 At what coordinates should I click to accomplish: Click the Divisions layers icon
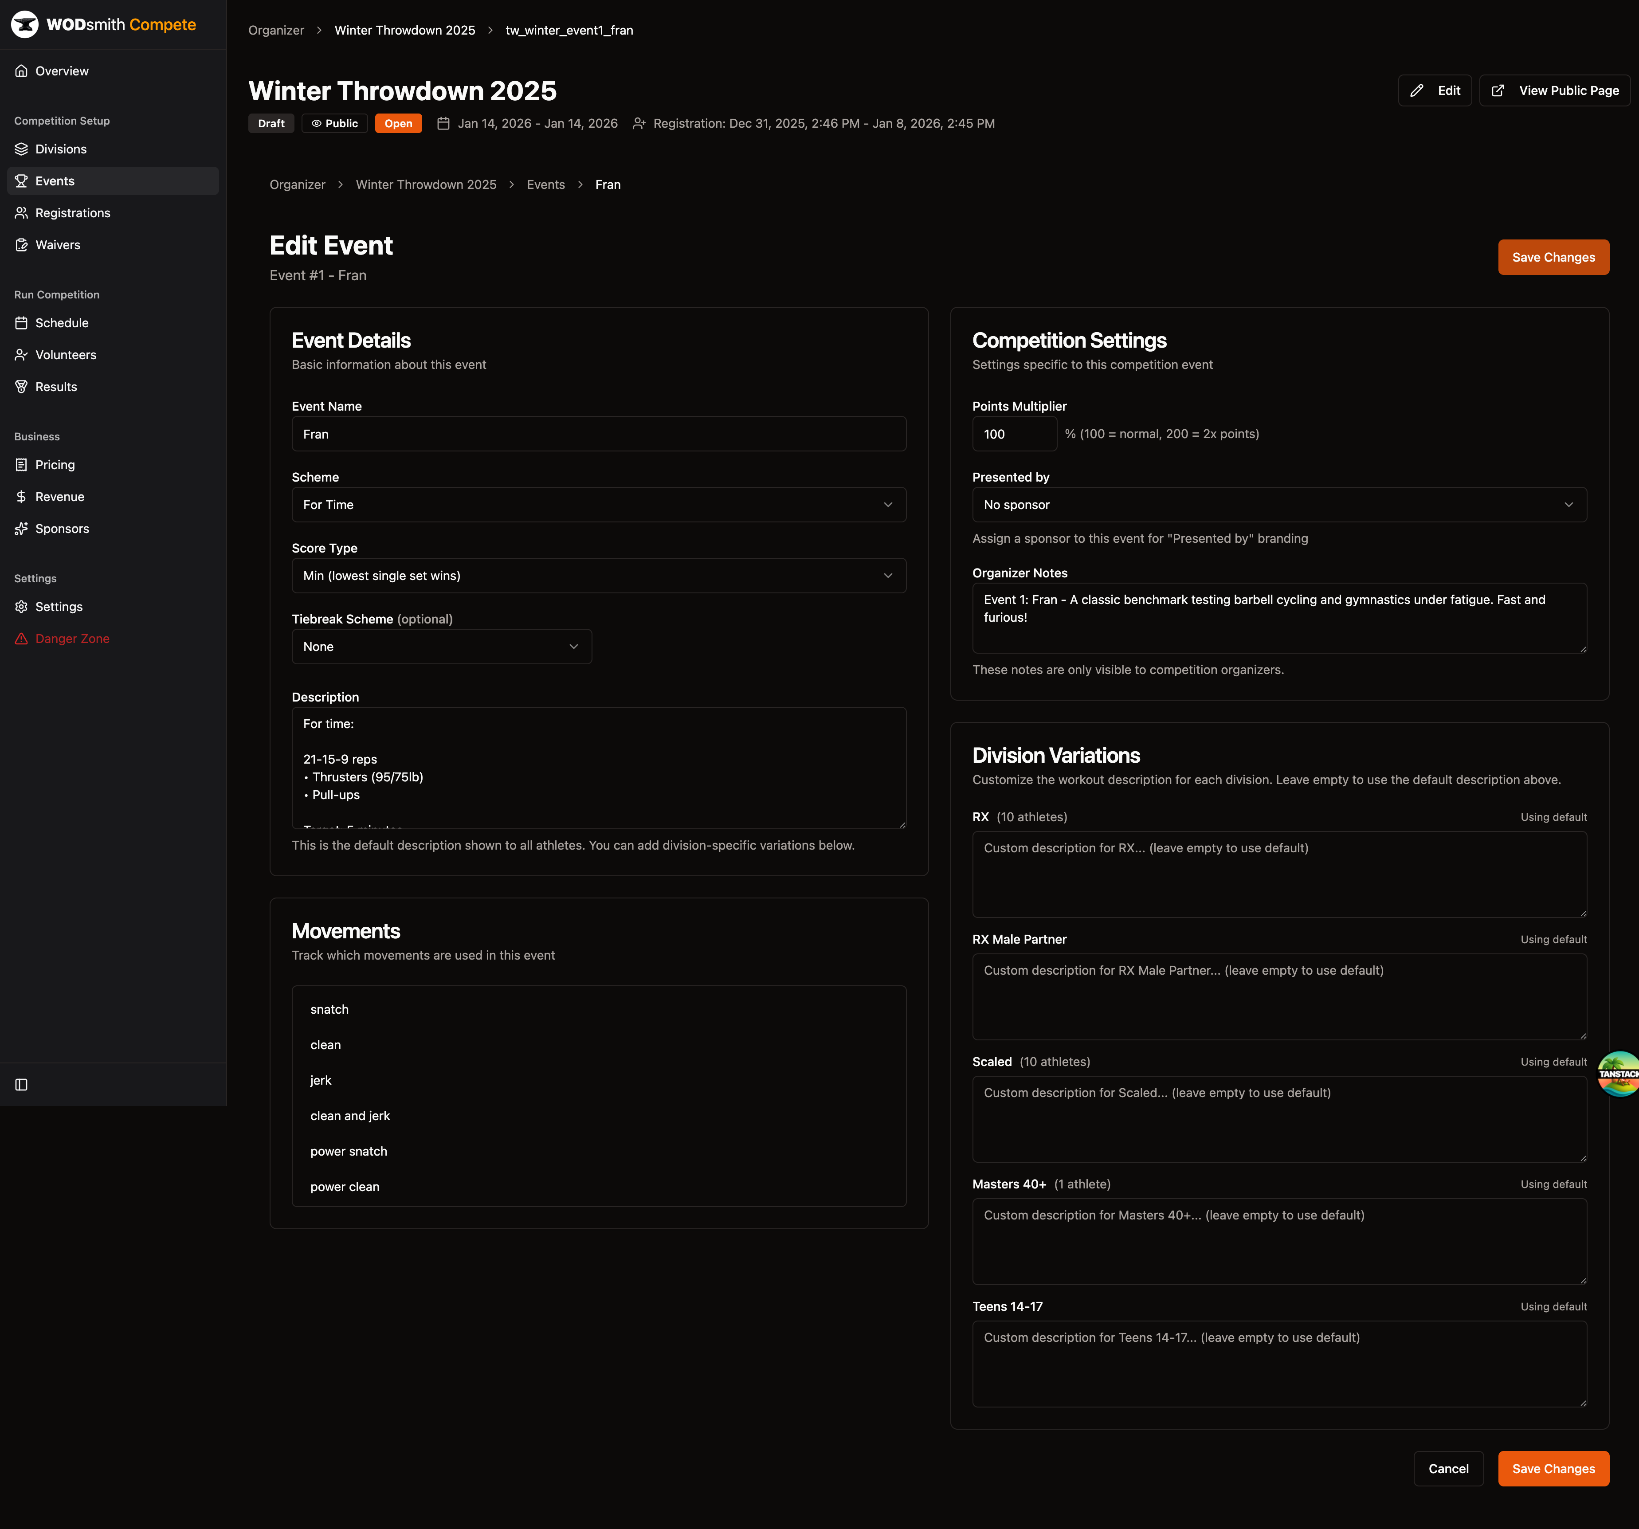point(21,149)
